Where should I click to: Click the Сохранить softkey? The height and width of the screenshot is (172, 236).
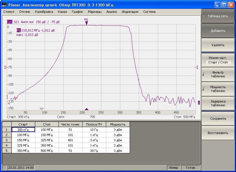click(218, 118)
